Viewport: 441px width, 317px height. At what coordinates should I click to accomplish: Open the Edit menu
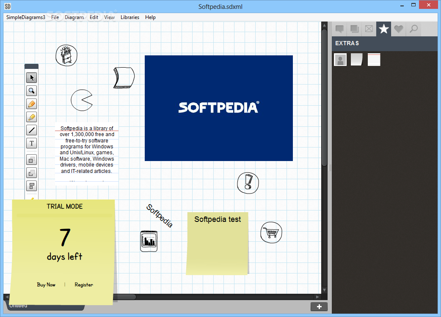94,17
